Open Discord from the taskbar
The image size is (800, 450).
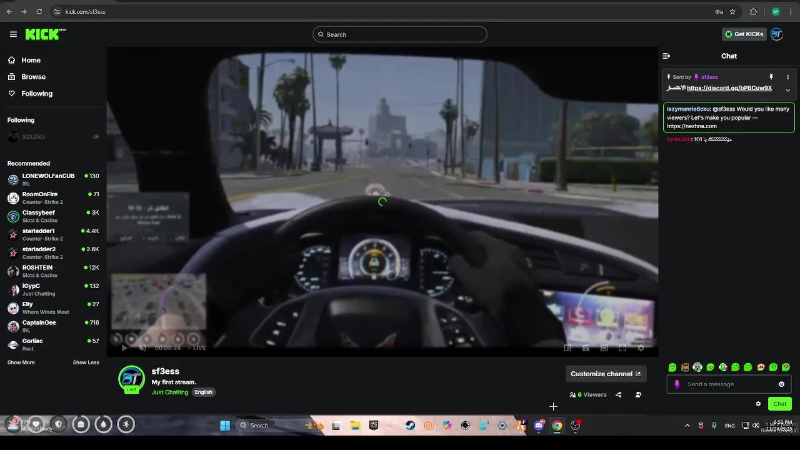[539, 426]
